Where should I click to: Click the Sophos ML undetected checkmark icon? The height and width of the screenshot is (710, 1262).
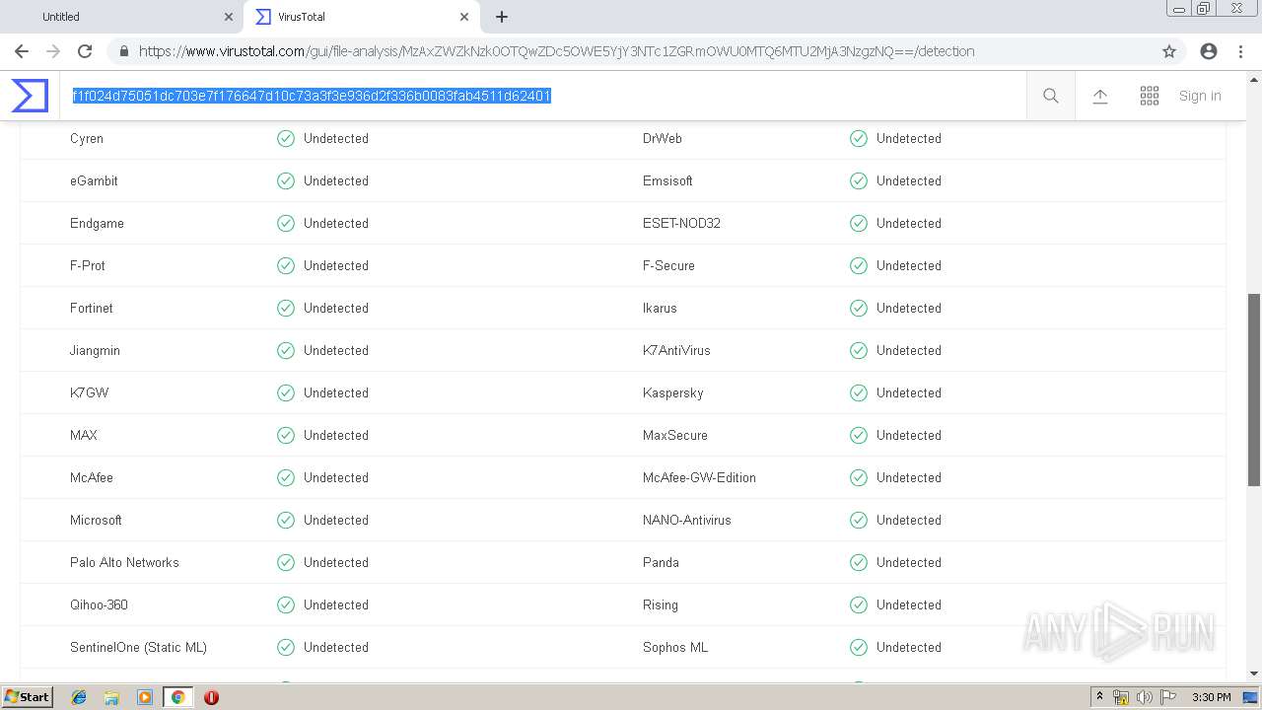(x=859, y=647)
